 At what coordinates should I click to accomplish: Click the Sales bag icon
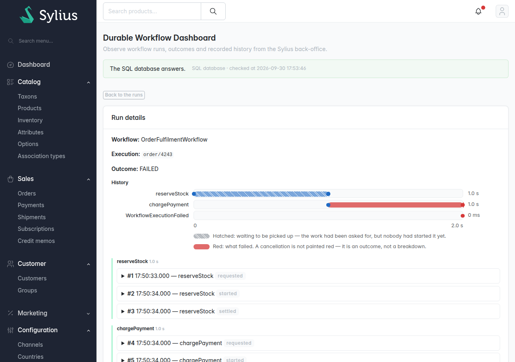pyautogui.click(x=10, y=179)
